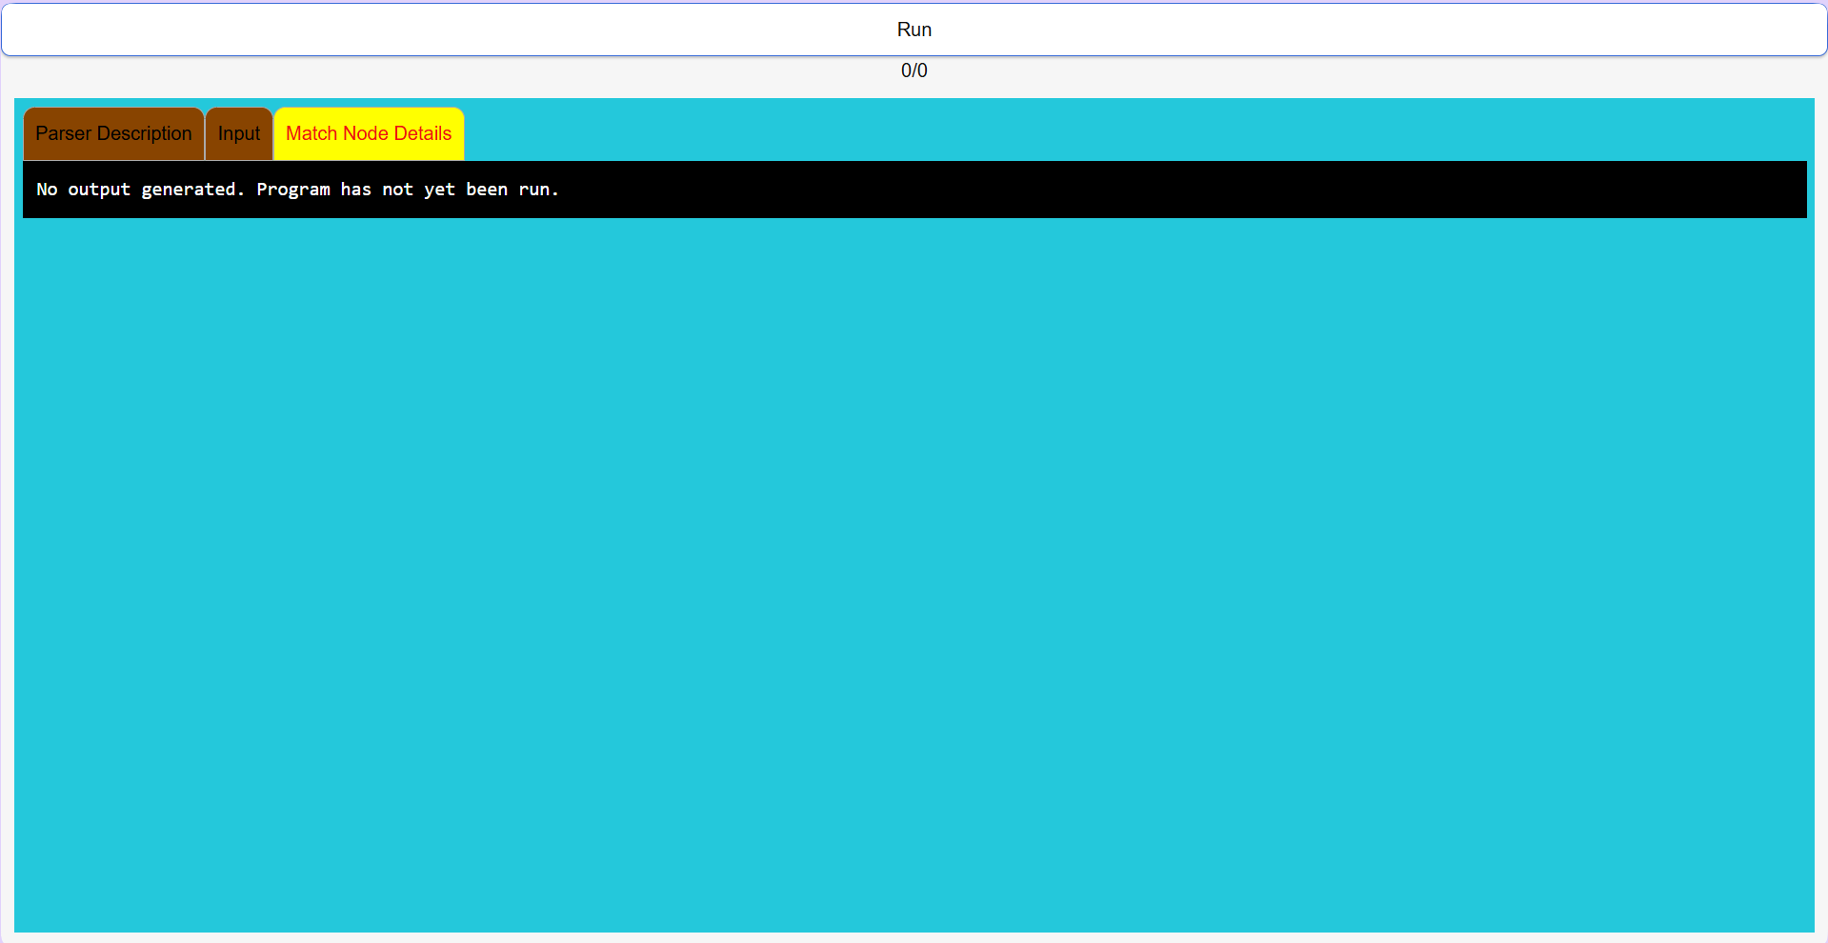
Task: Click the 0/0 progress counter
Action: pyautogui.click(x=914, y=70)
